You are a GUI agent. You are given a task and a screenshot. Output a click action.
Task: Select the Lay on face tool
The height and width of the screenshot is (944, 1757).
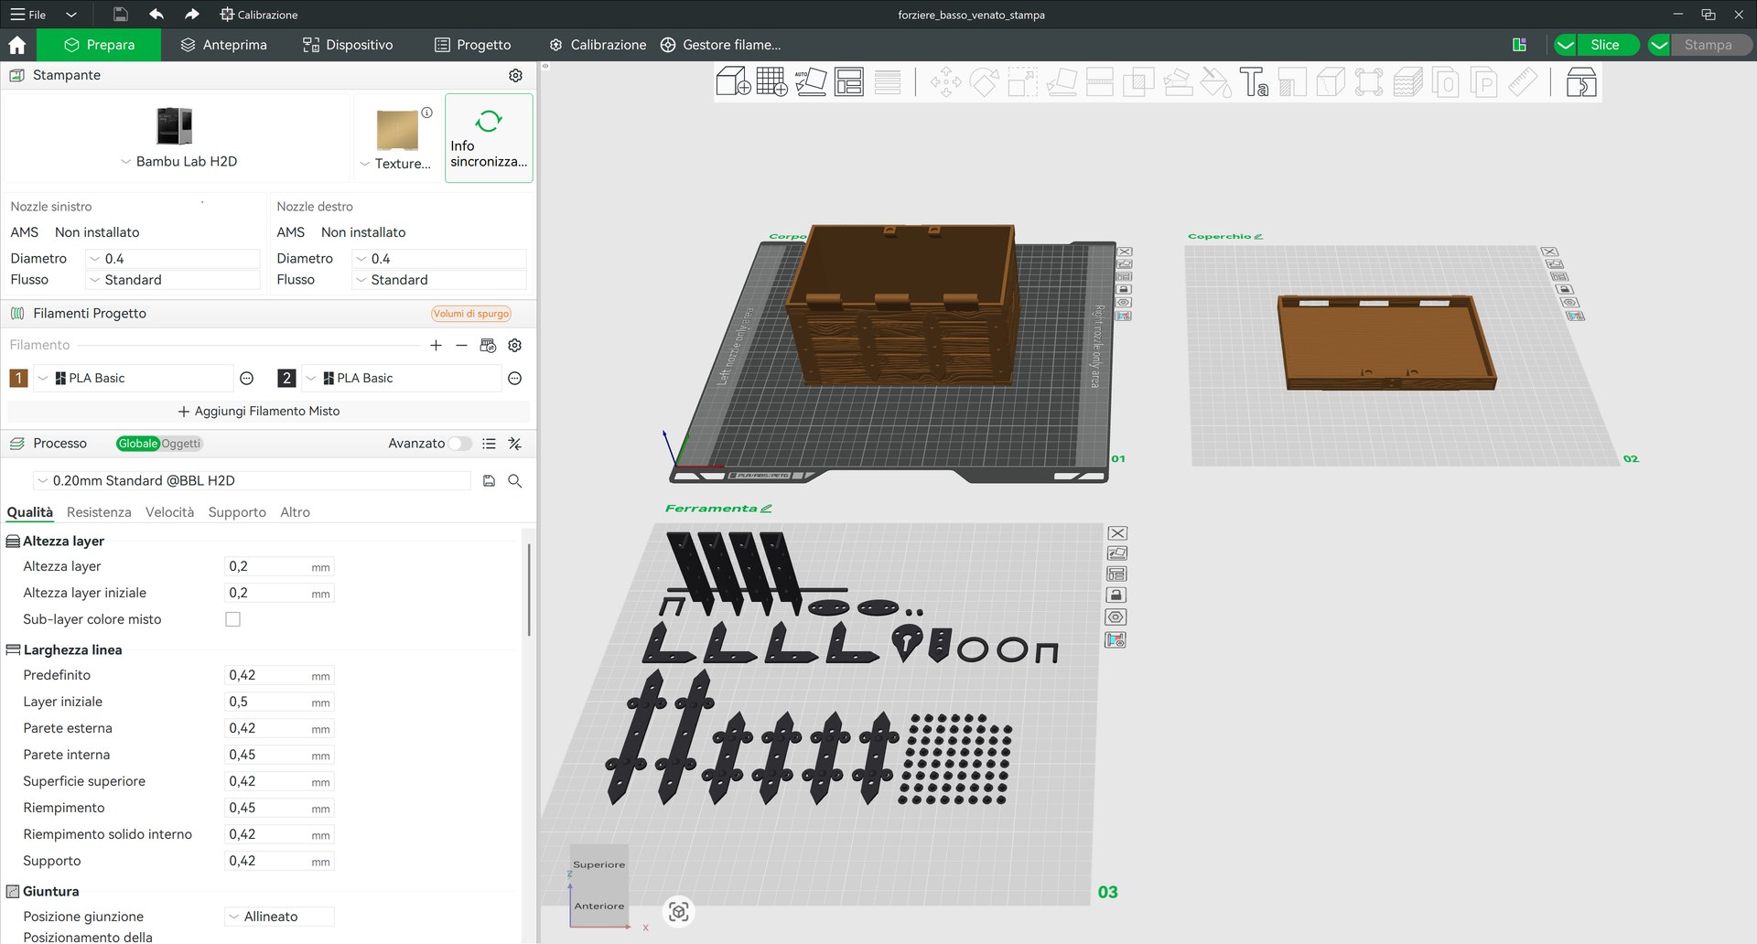pyautogui.click(x=1061, y=82)
